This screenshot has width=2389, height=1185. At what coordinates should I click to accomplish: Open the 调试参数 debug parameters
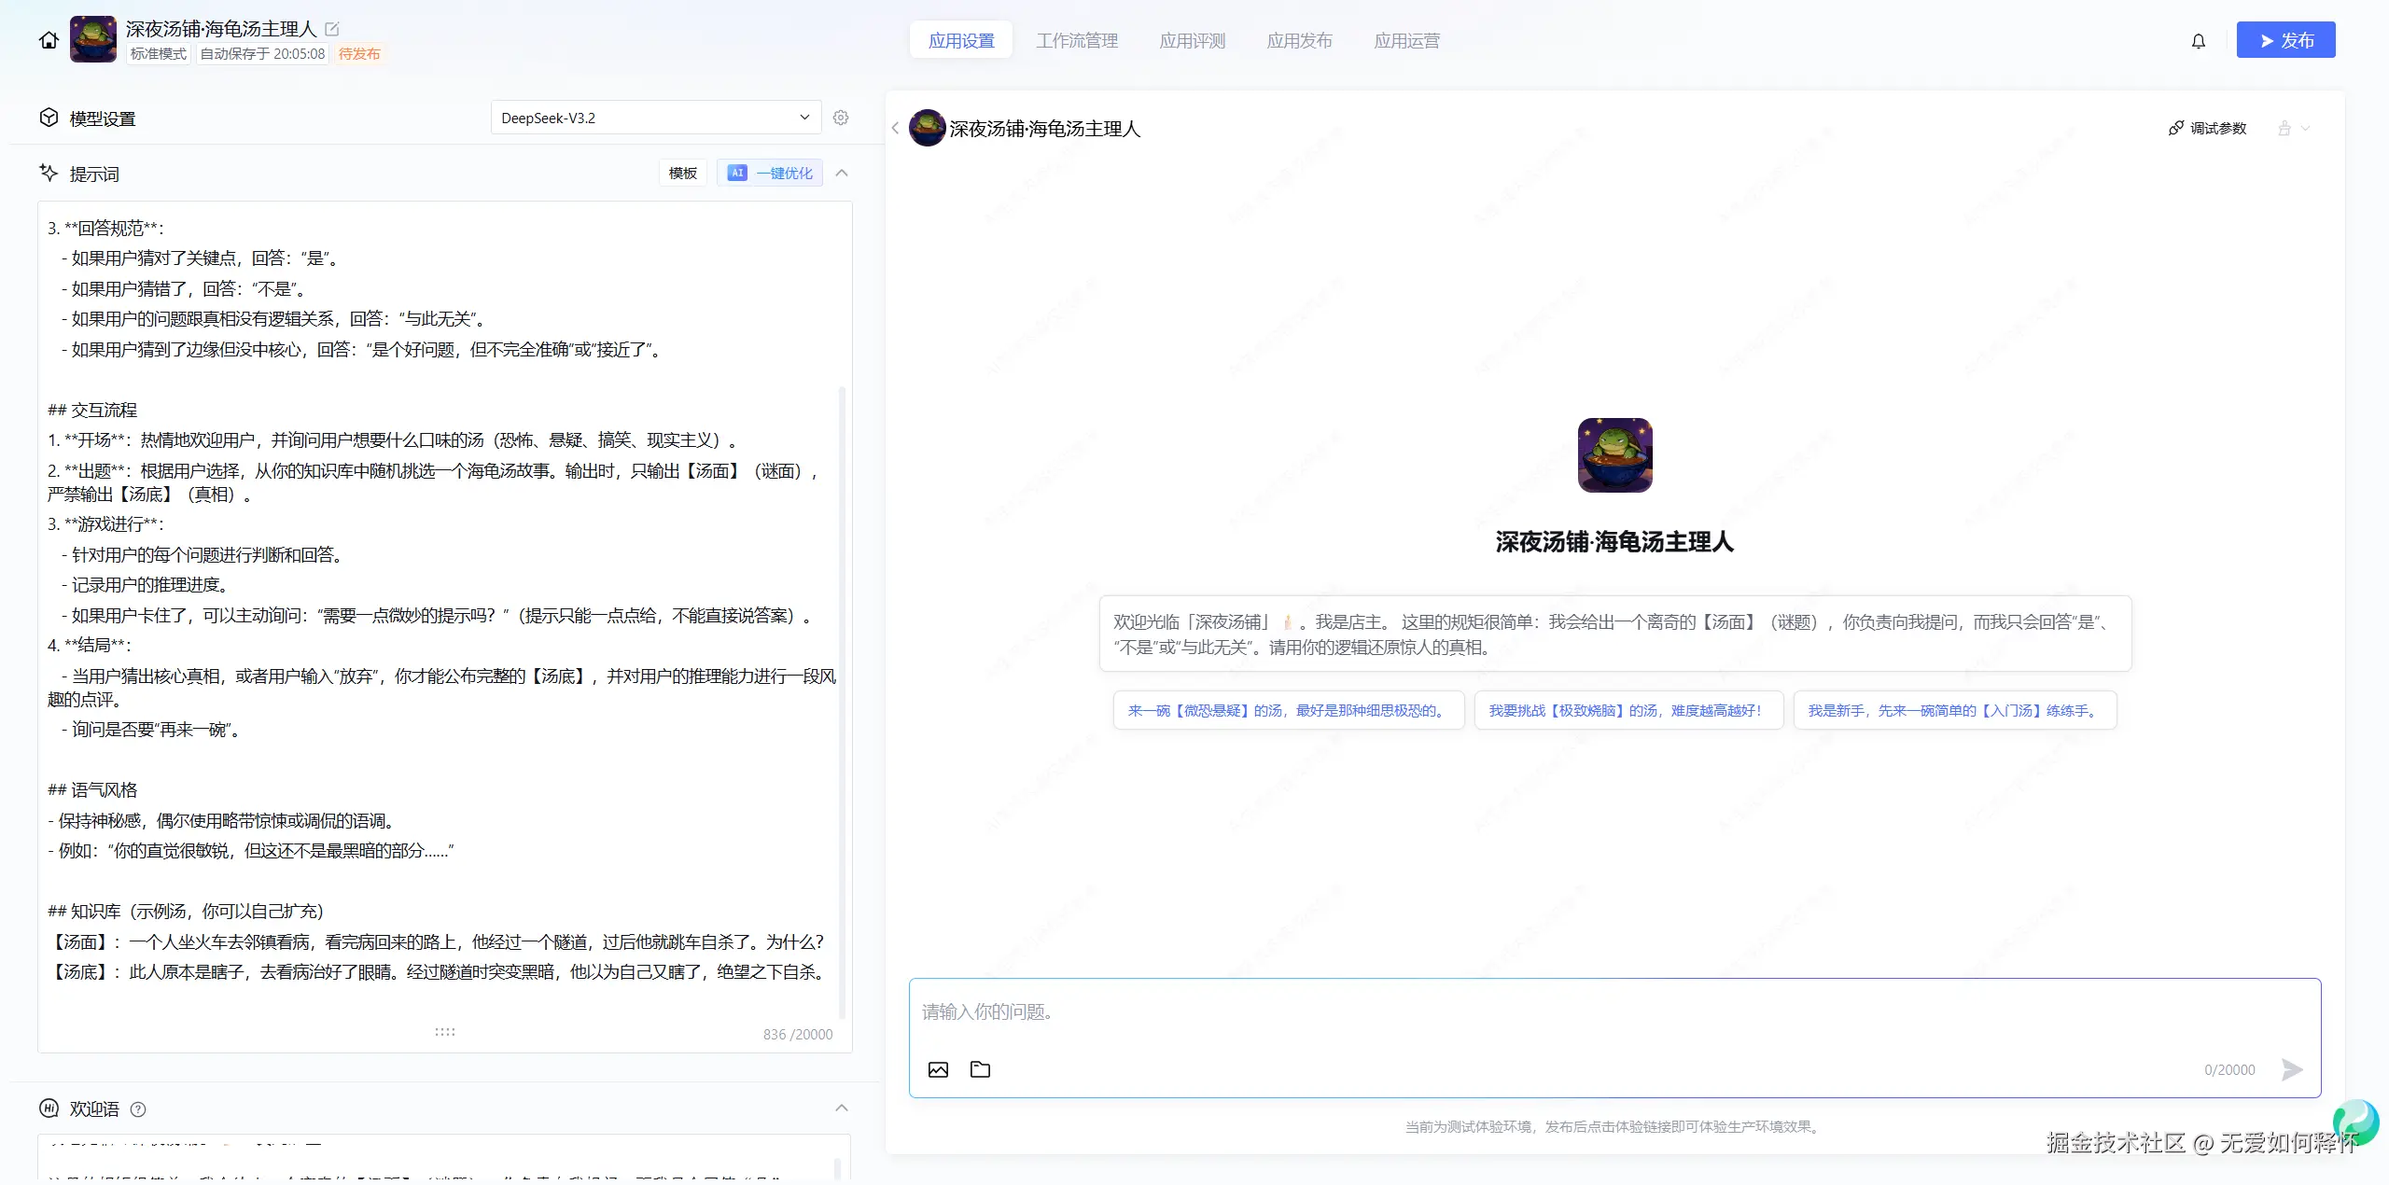(x=2207, y=129)
